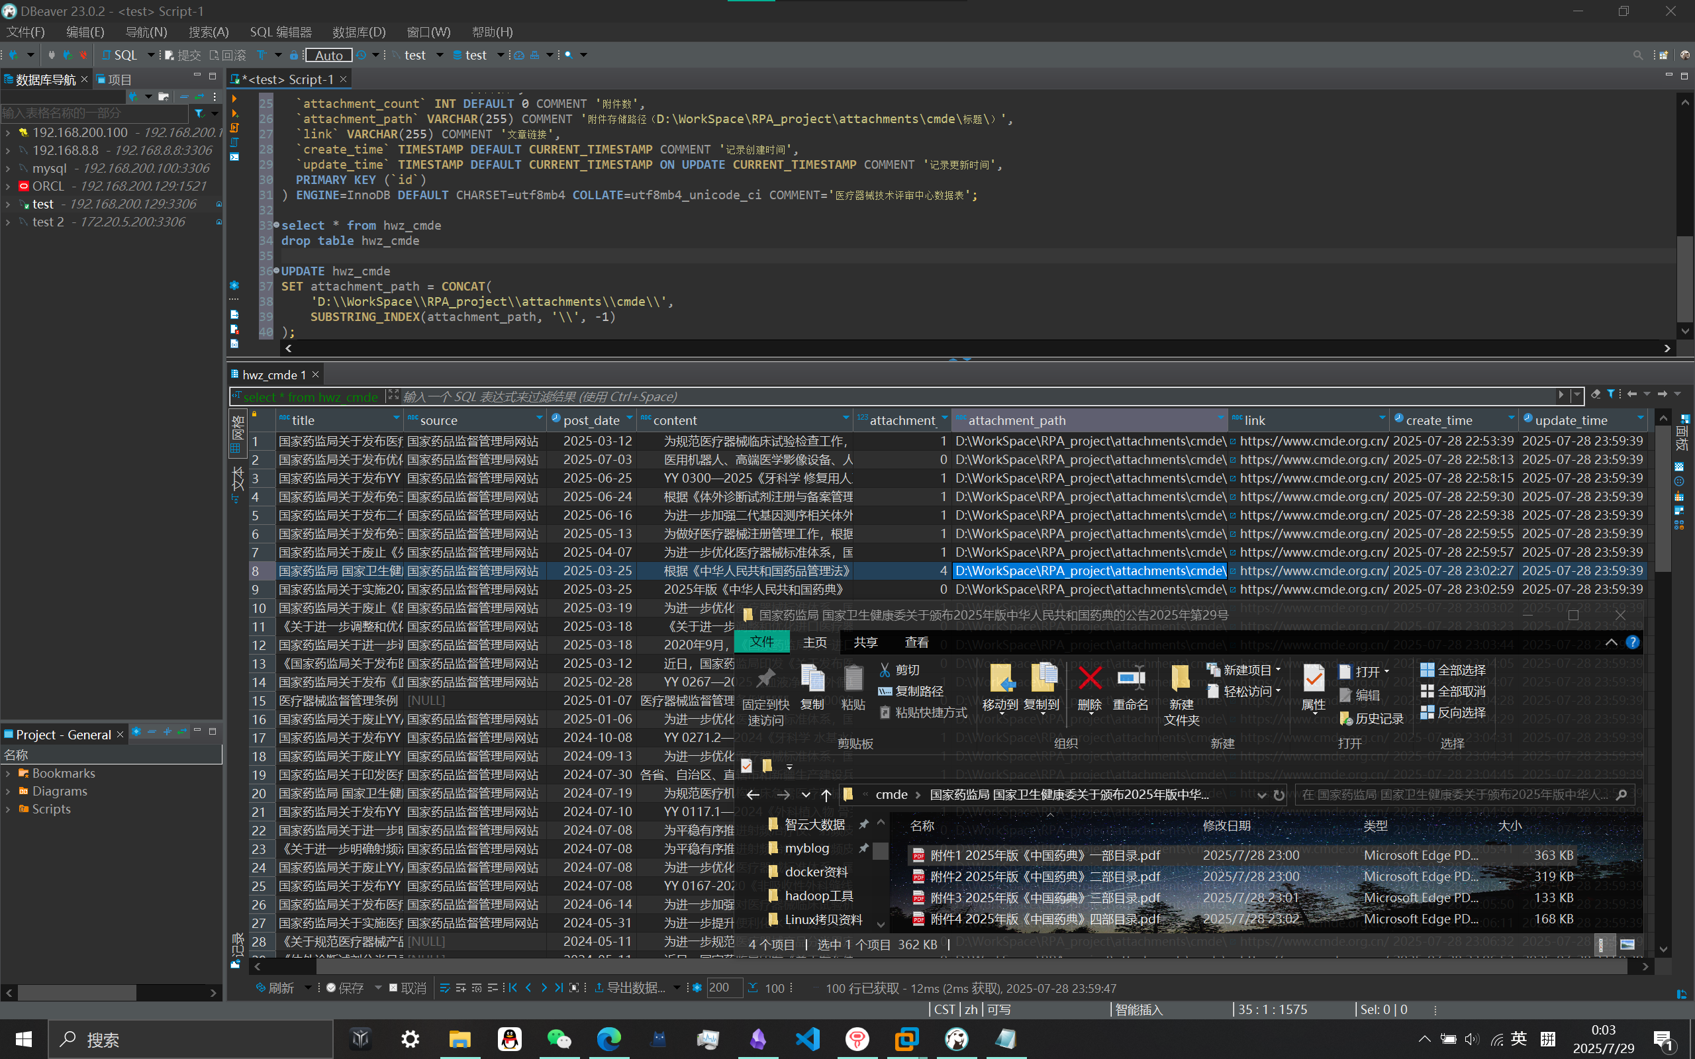Click the 保存 save button
Screen dimensions: 1695x1059
(346, 988)
